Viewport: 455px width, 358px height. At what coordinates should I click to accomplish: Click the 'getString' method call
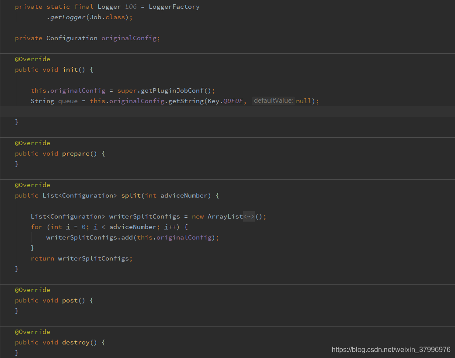[186, 101]
